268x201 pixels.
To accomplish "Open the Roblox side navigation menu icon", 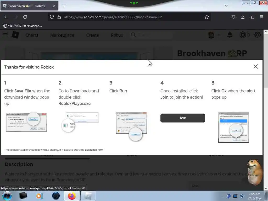I will [x=5, y=35].
